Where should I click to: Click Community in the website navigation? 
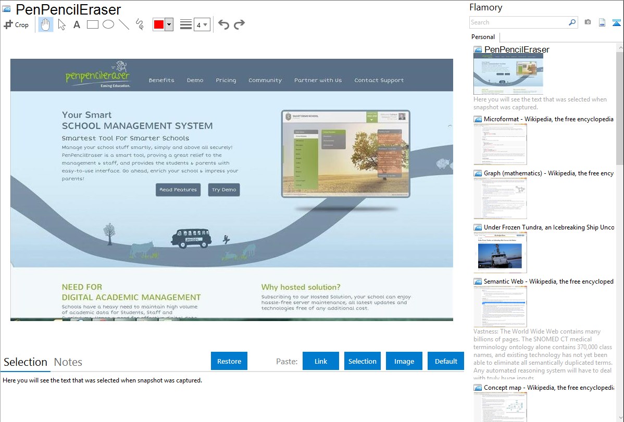[x=265, y=80]
